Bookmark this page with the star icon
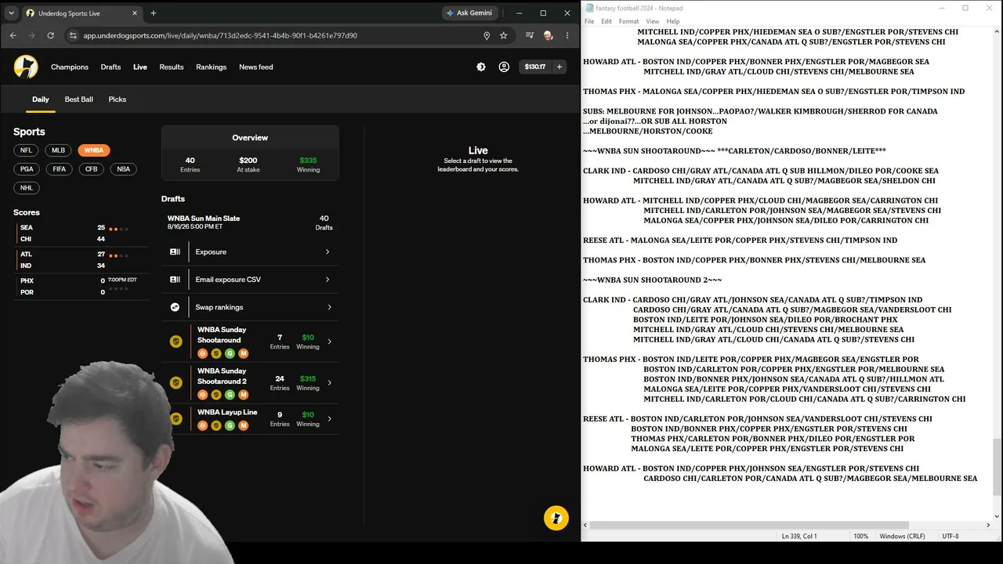This screenshot has width=1003, height=564. click(x=504, y=35)
